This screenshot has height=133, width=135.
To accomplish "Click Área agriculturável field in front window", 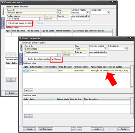I will 98,55.
